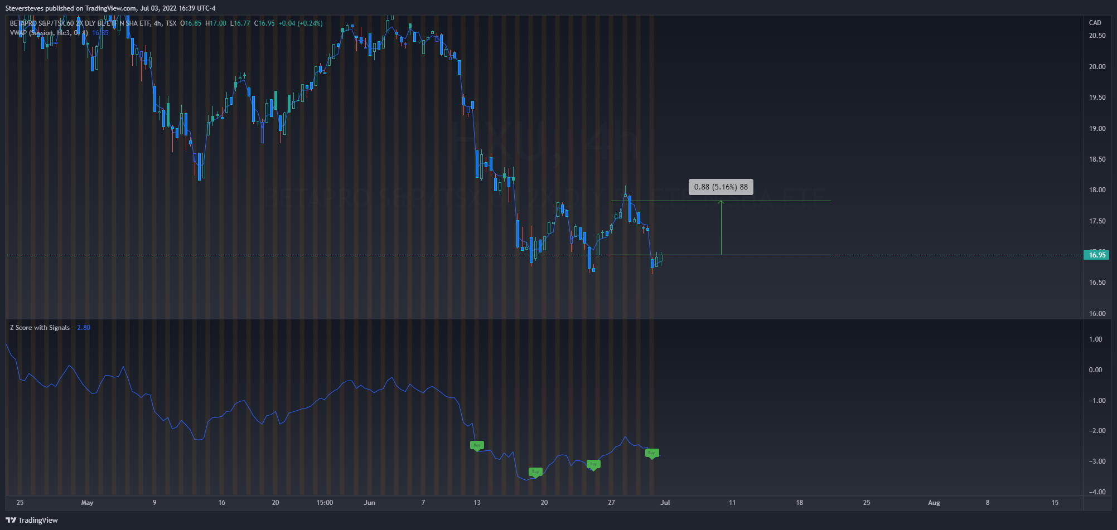Screen dimensions: 1117x530
Task: Click the 13 date label on time axis
Action: tap(477, 503)
